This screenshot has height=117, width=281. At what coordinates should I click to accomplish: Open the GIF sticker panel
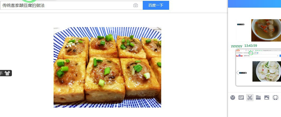coord(241,98)
